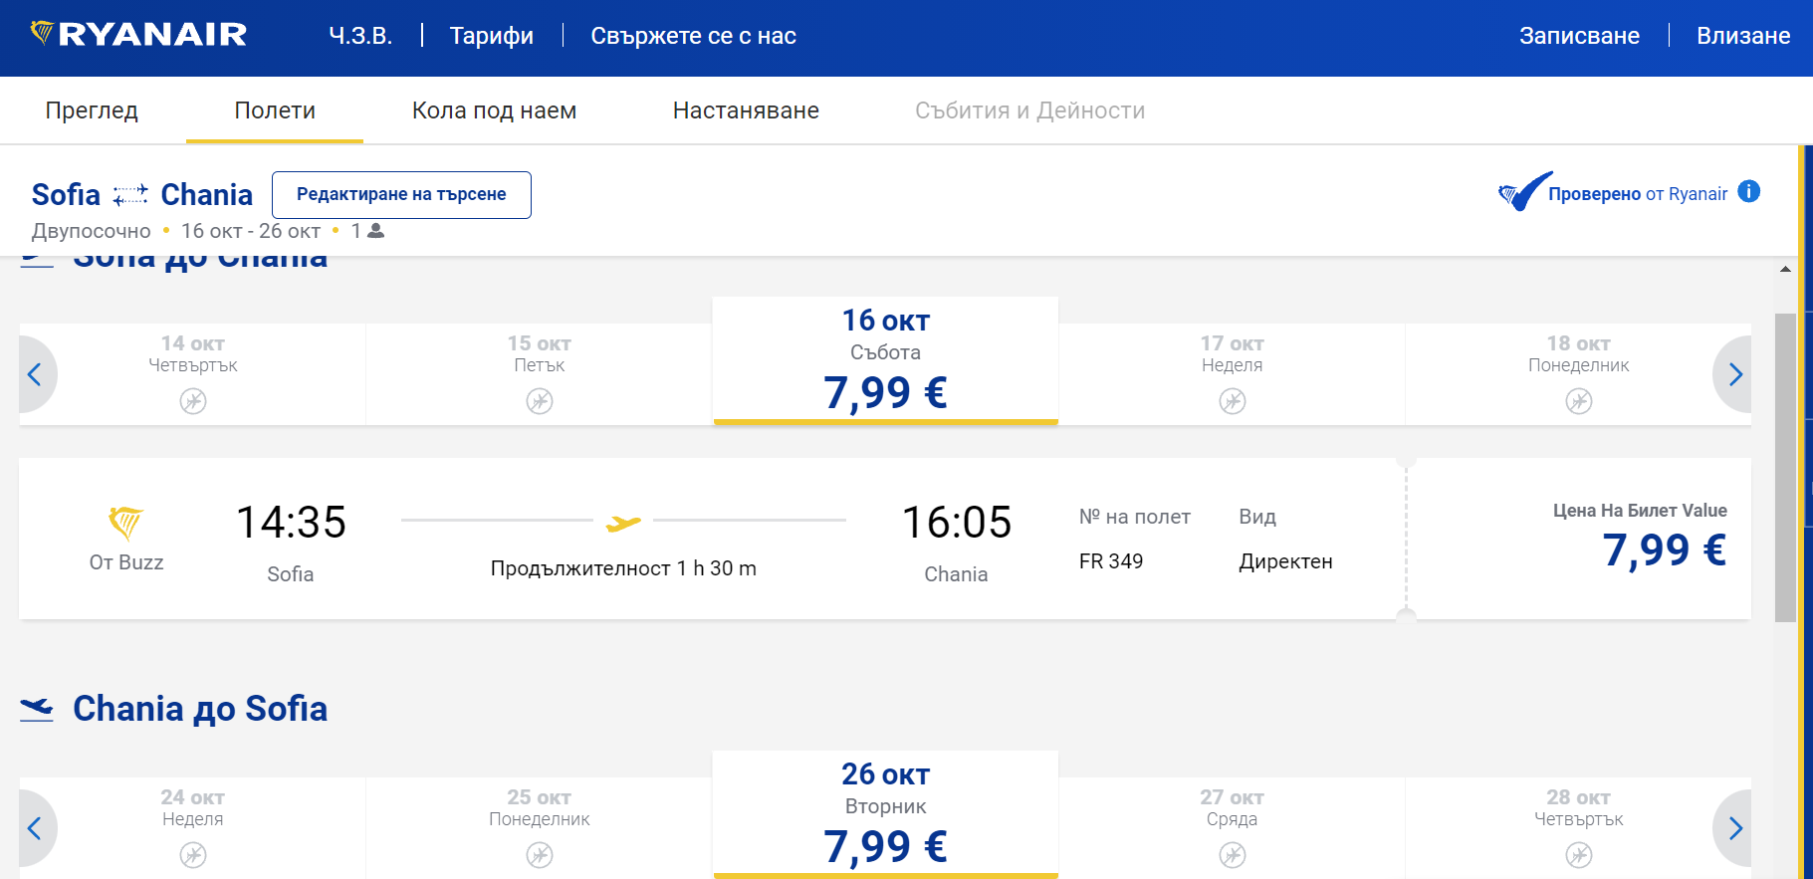This screenshot has height=879, width=1813.
Task: Click the no-flight icon under 17 окт
Action: pyautogui.click(x=1233, y=401)
